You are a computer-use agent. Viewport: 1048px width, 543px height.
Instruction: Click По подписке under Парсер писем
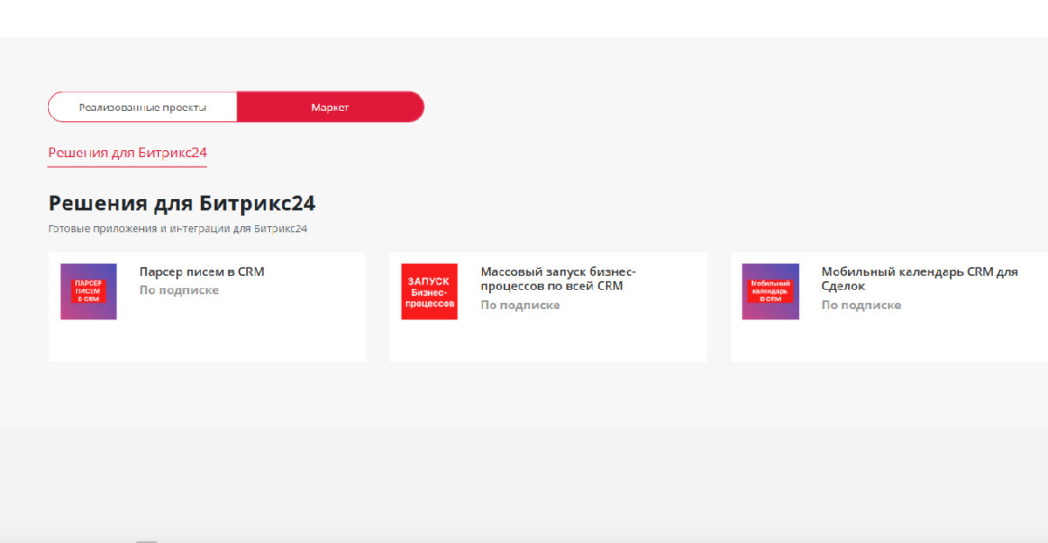(x=179, y=290)
